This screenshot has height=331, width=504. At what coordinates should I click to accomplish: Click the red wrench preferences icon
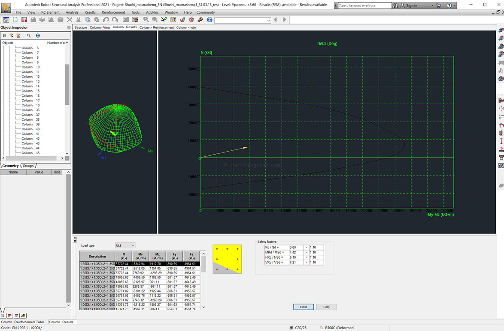(200, 20)
